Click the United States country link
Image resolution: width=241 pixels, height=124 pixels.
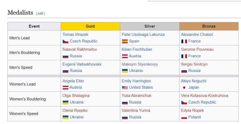pyautogui.click(x=141, y=87)
